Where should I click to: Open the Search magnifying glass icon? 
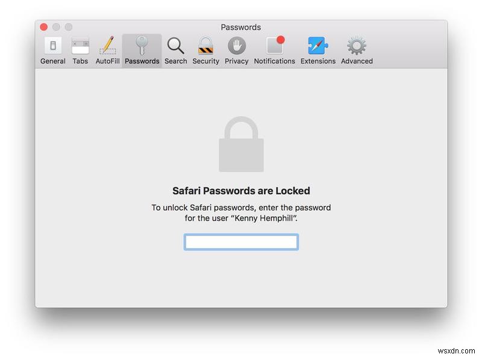(175, 46)
